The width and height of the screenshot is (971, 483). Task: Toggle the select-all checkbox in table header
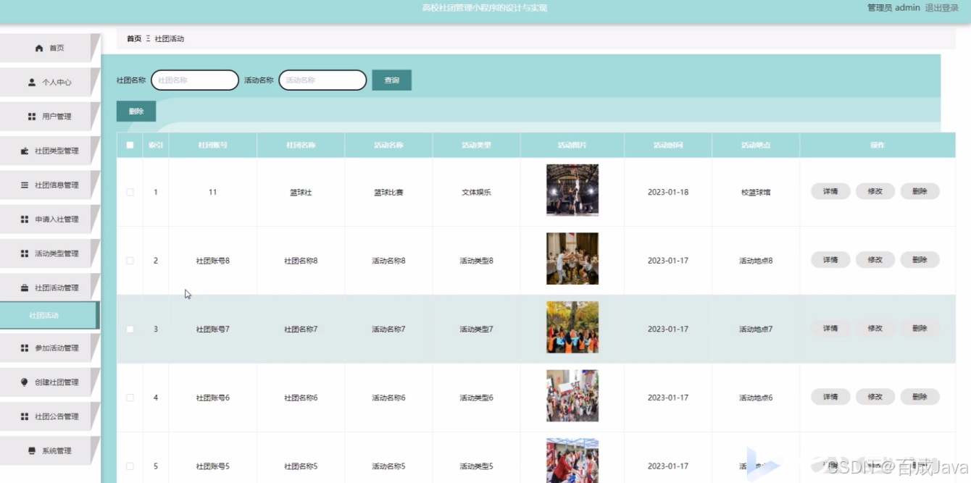pos(130,145)
